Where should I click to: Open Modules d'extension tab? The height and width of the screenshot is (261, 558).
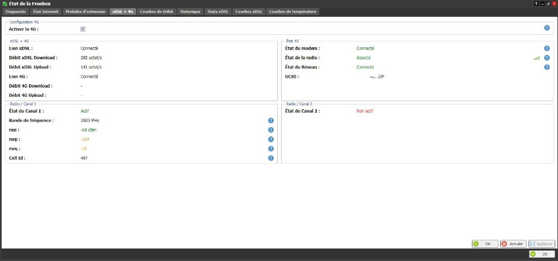[85, 11]
